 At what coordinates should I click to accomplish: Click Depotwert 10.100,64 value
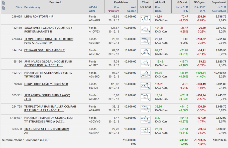click(x=220, y=73)
